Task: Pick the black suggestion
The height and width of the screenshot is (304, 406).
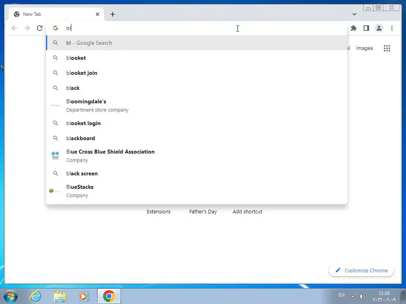Action: [197, 88]
